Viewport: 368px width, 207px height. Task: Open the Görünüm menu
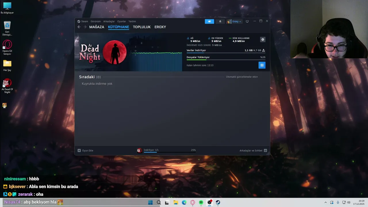pyautogui.click(x=95, y=21)
